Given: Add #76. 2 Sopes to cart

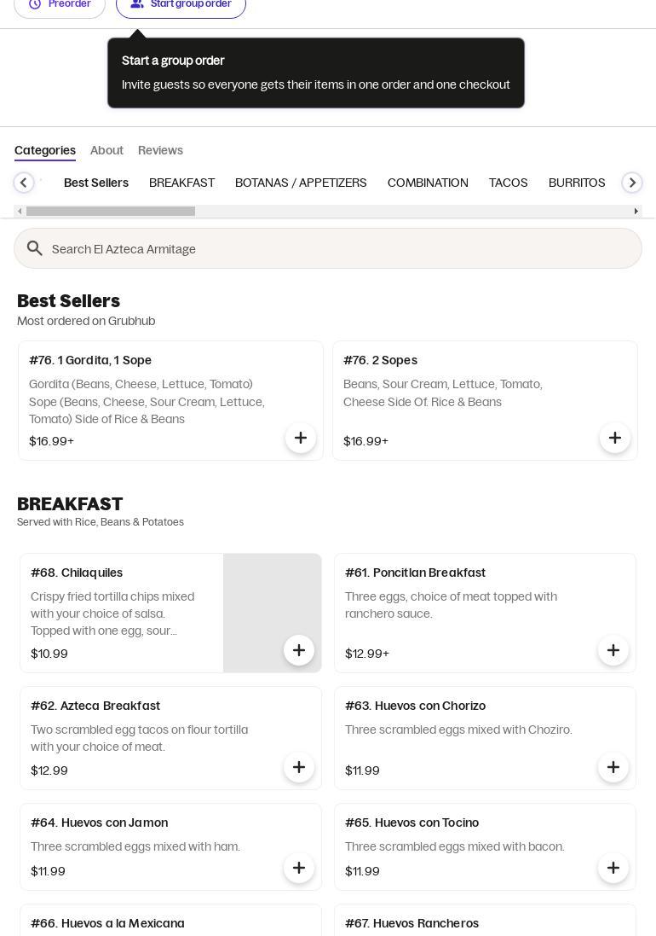Looking at the screenshot, I should click(614, 438).
